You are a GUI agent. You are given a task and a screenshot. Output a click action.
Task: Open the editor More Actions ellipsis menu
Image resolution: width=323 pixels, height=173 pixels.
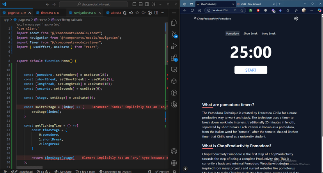(x=163, y=12)
